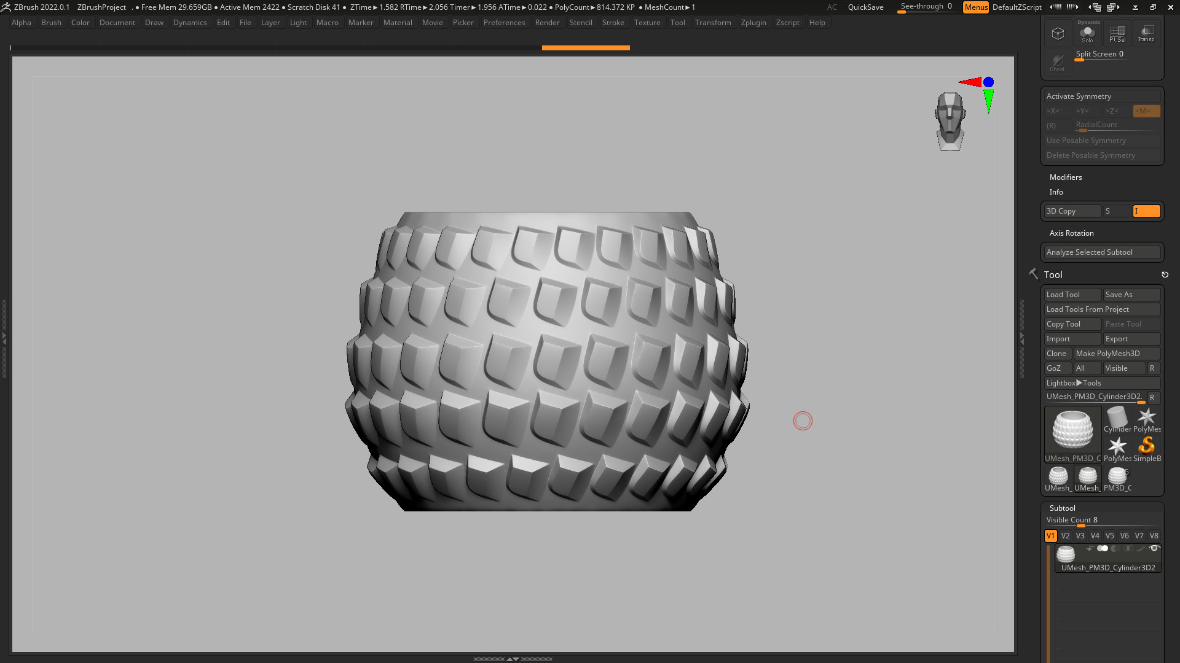1180x663 pixels.
Task: Toggle subtool polypaint brush icon
Action: coord(1141,549)
